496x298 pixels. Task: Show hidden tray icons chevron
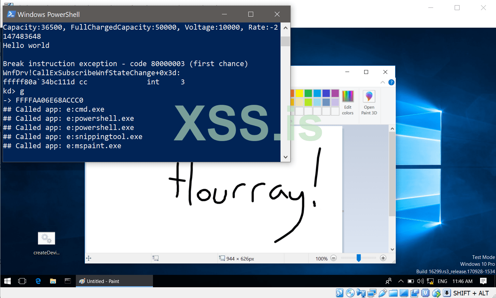(x=401, y=281)
